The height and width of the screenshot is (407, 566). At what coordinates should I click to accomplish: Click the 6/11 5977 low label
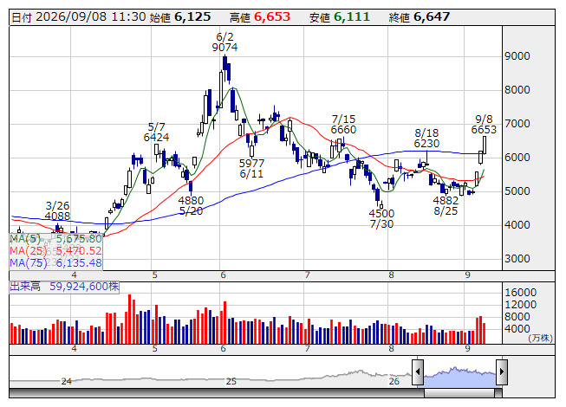coord(251,168)
